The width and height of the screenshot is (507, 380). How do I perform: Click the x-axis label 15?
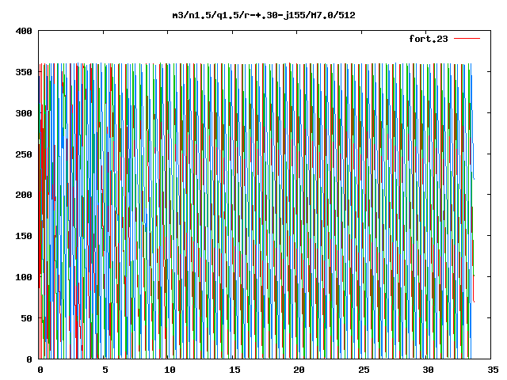click(234, 370)
